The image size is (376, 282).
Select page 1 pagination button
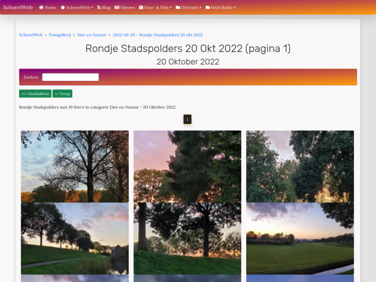(x=188, y=119)
